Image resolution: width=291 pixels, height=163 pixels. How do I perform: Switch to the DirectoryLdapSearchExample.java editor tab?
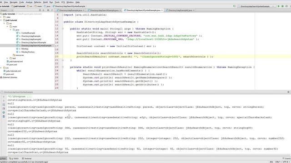tap(104, 10)
